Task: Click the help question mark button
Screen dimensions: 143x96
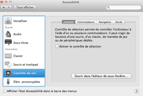Action: tap(136, 91)
